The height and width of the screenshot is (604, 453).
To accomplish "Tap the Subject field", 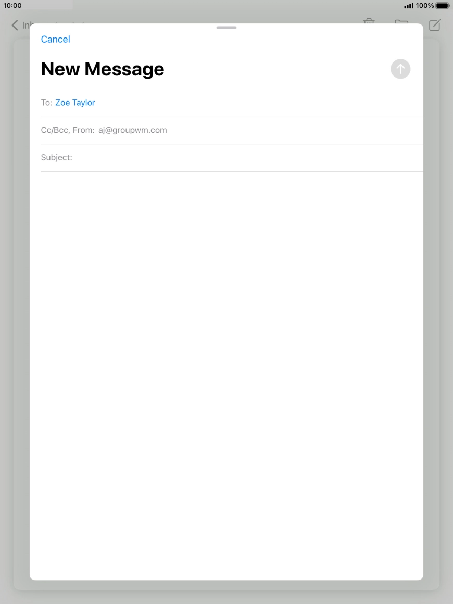I will pyautogui.click(x=156, y=157).
